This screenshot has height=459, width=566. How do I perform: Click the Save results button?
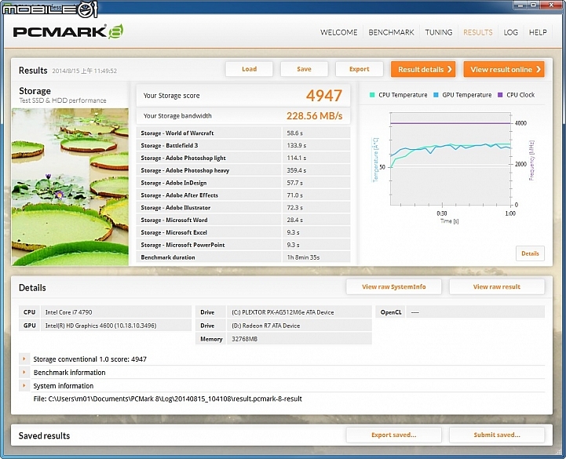pos(304,69)
